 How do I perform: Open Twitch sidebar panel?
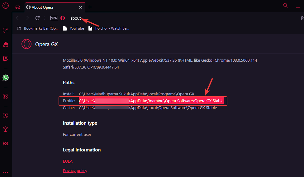tap(5, 59)
